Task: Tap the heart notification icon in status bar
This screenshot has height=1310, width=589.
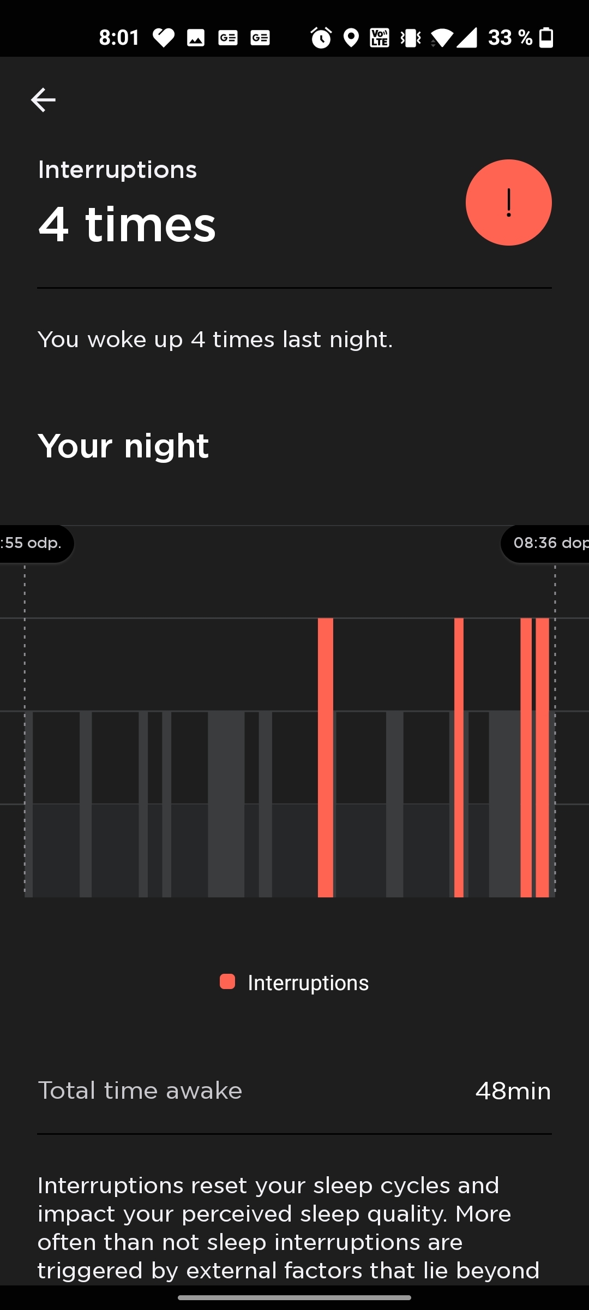Action: pos(163,37)
